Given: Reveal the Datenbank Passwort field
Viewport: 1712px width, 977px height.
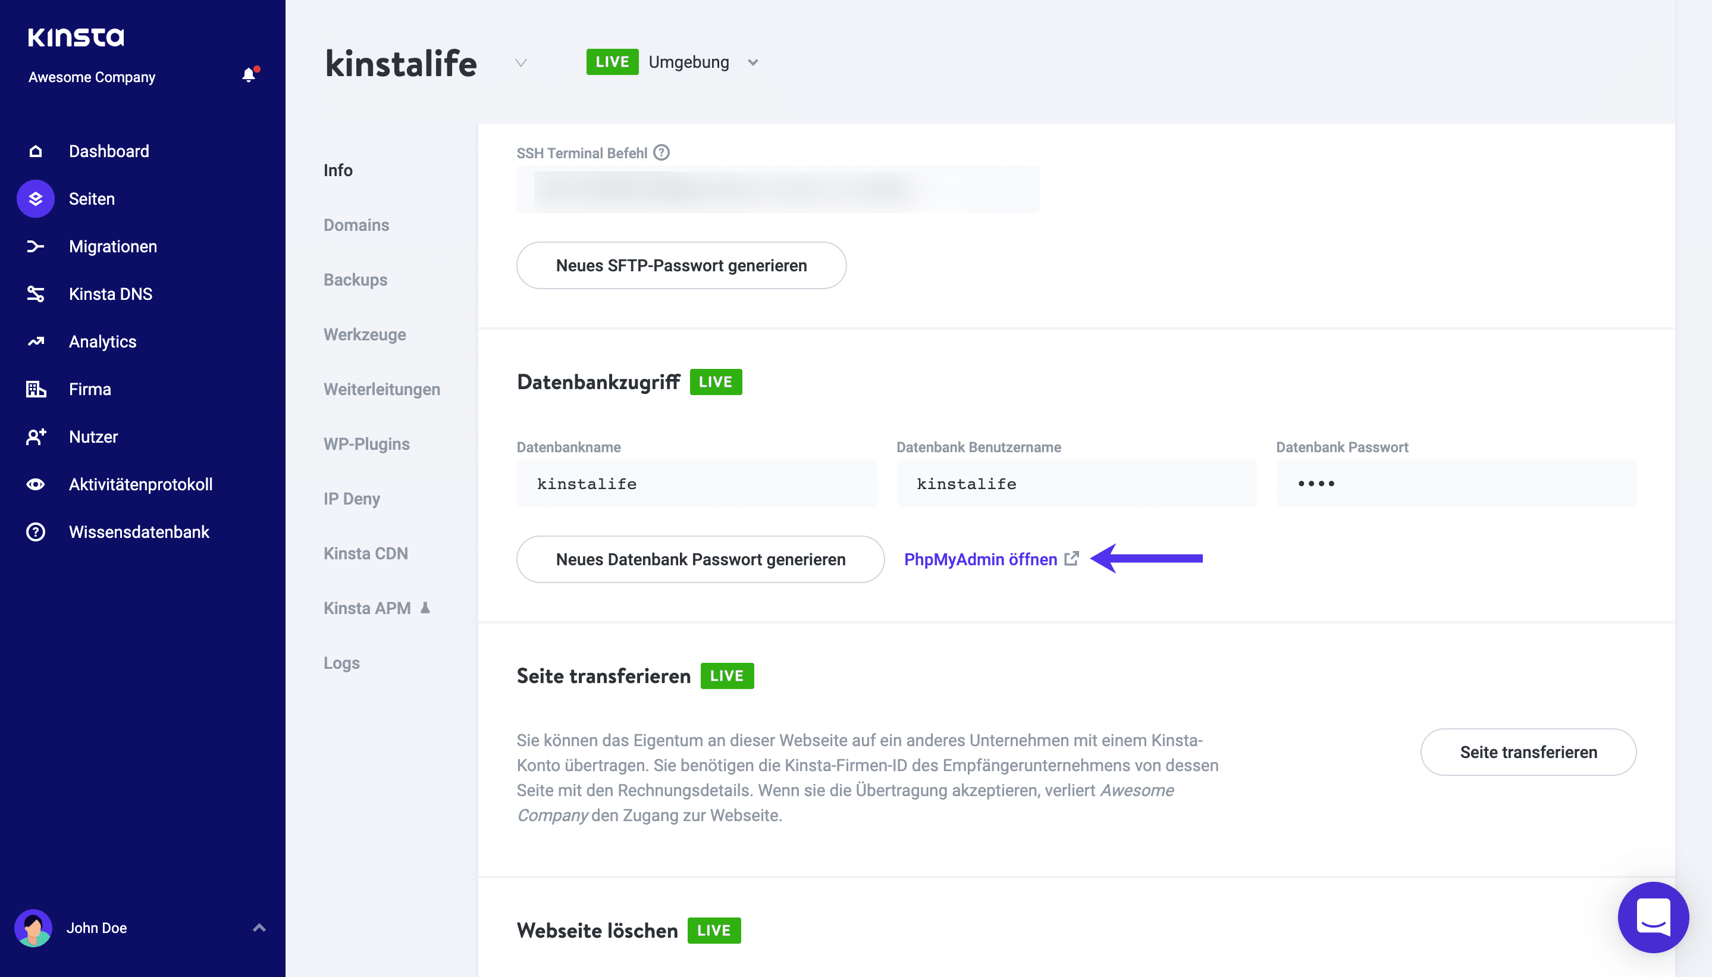Looking at the screenshot, I should coord(1456,483).
